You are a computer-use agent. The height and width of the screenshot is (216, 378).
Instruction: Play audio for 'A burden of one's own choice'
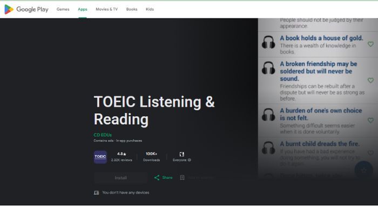[268, 114]
